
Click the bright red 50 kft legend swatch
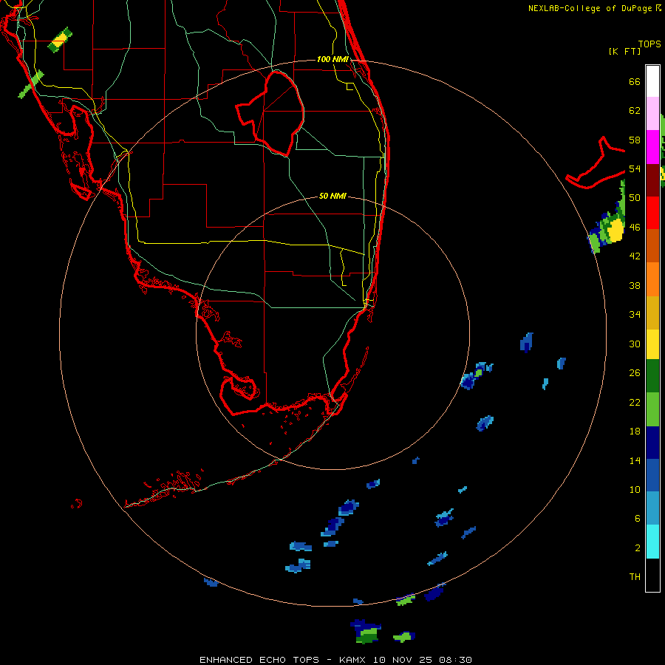pyautogui.click(x=652, y=213)
